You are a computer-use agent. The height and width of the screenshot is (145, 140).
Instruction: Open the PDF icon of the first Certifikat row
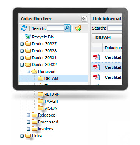[97, 57]
